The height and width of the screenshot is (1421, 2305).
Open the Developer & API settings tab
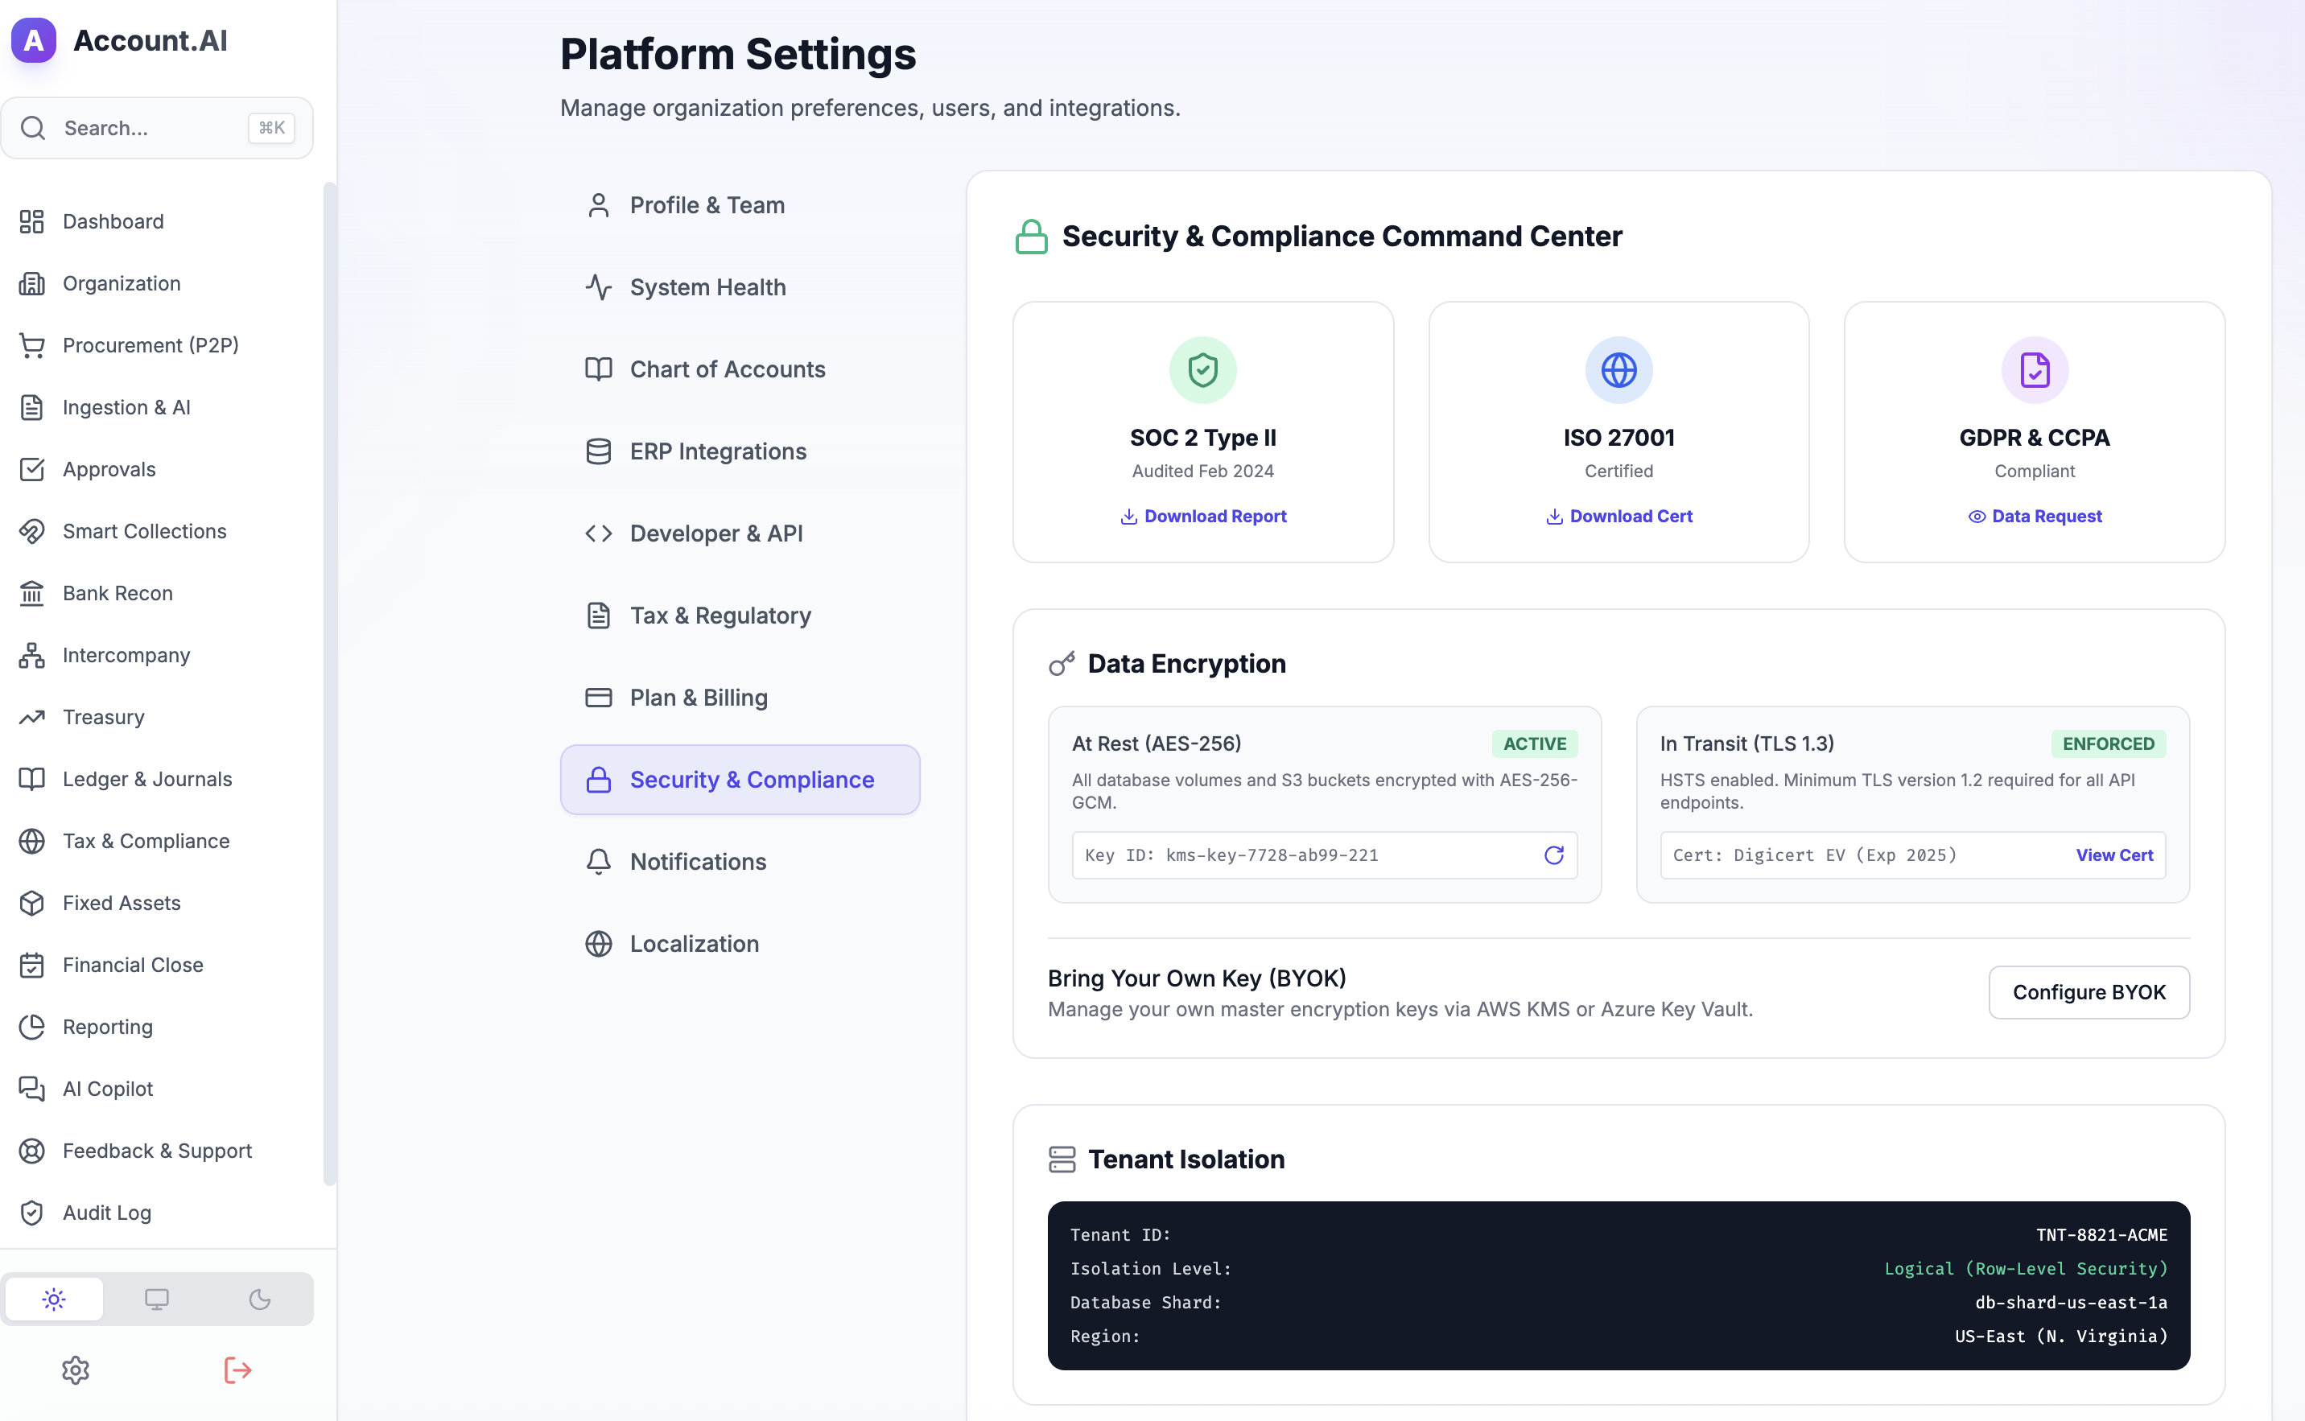coord(715,533)
